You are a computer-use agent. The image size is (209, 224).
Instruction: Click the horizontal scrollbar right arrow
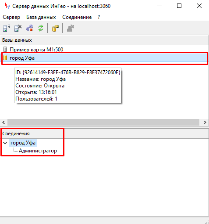205,122
